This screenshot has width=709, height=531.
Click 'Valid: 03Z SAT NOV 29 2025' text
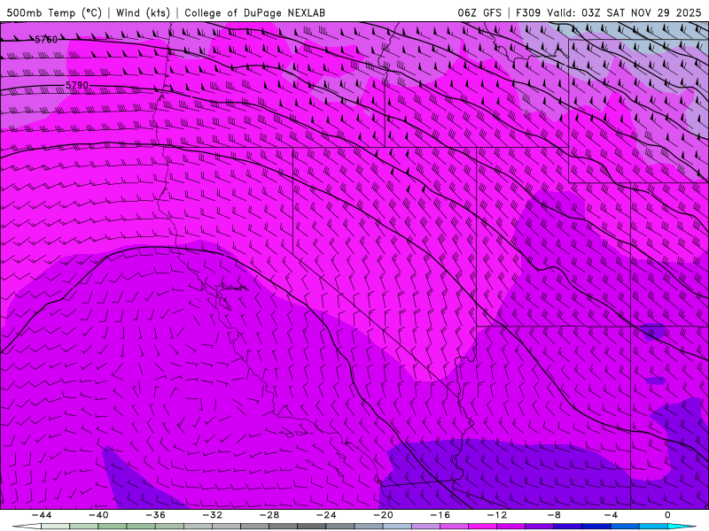tap(624, 12)
